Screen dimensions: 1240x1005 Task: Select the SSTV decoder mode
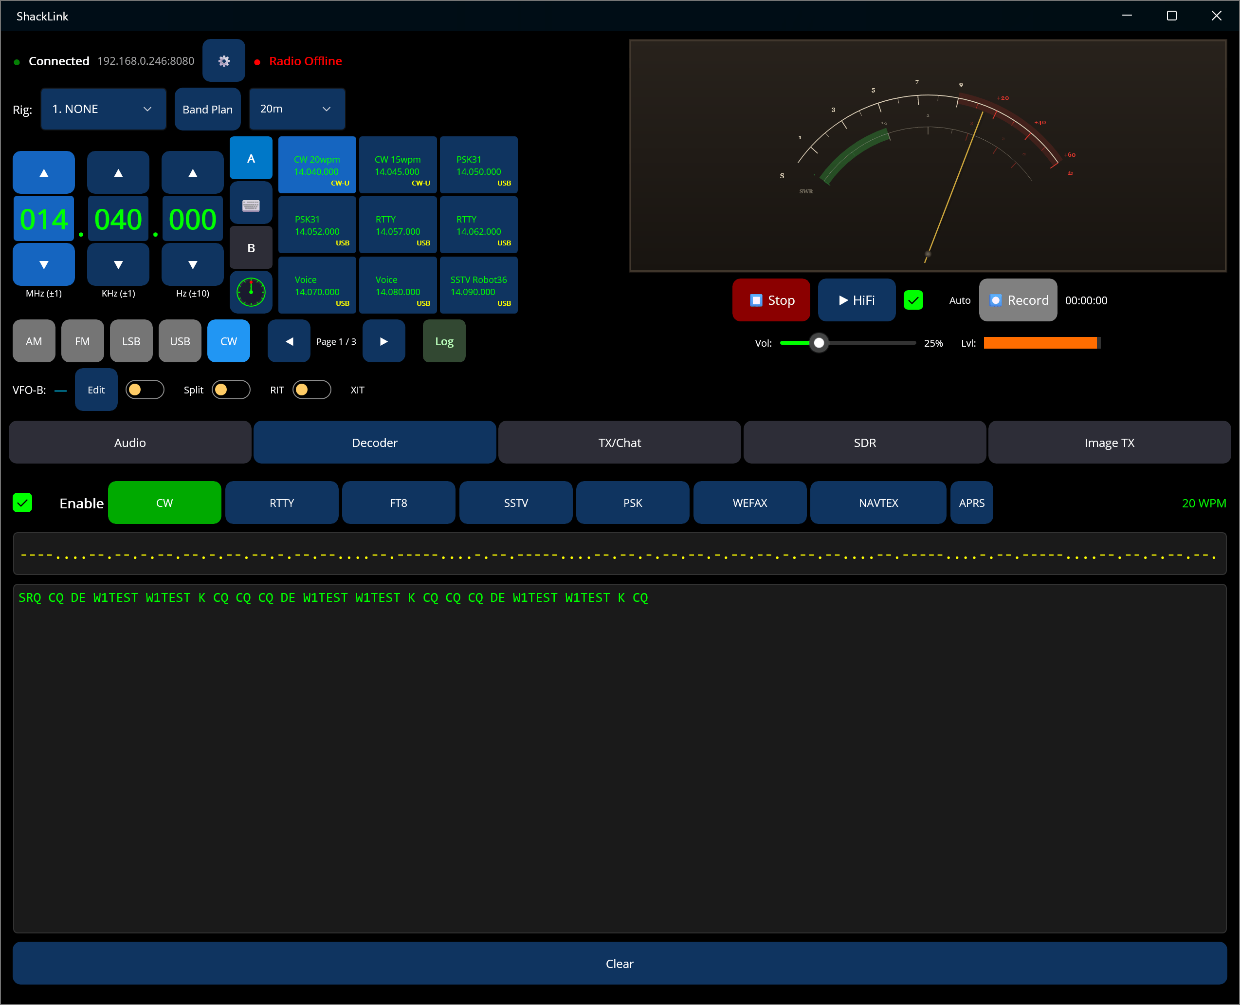pyautogui.click(x=515, y=502)
